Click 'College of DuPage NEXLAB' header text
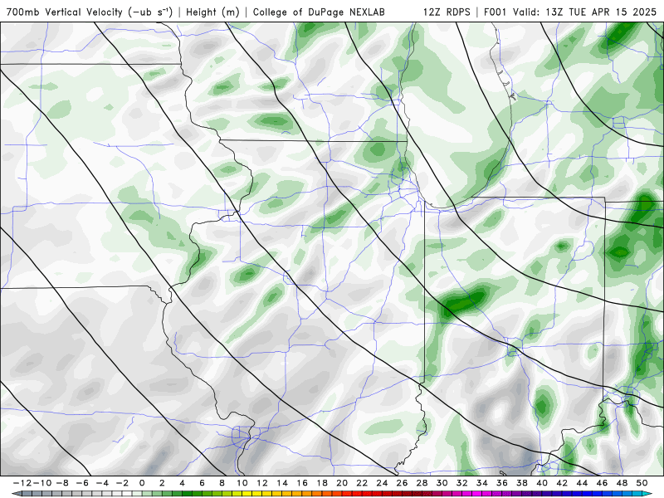 pos(319,12)
